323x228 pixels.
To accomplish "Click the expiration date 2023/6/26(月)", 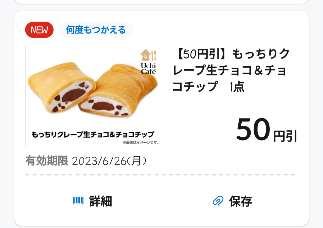I will (x=109, y=161).
